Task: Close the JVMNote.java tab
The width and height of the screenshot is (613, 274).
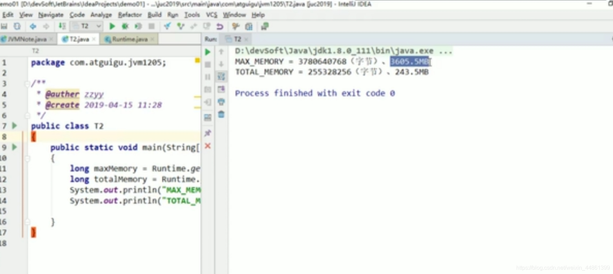Action: tap(51, 39)
